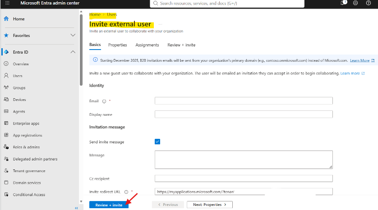Click the Email field info icon

pos(104,101)
